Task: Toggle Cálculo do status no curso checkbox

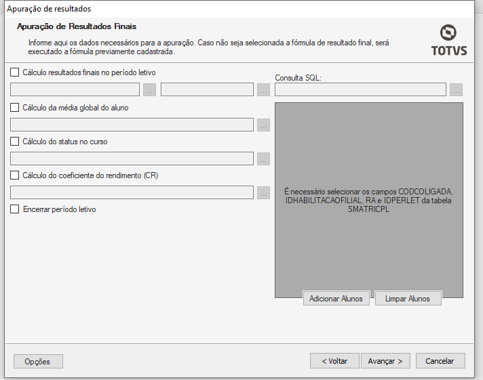Action: point(15,142)
